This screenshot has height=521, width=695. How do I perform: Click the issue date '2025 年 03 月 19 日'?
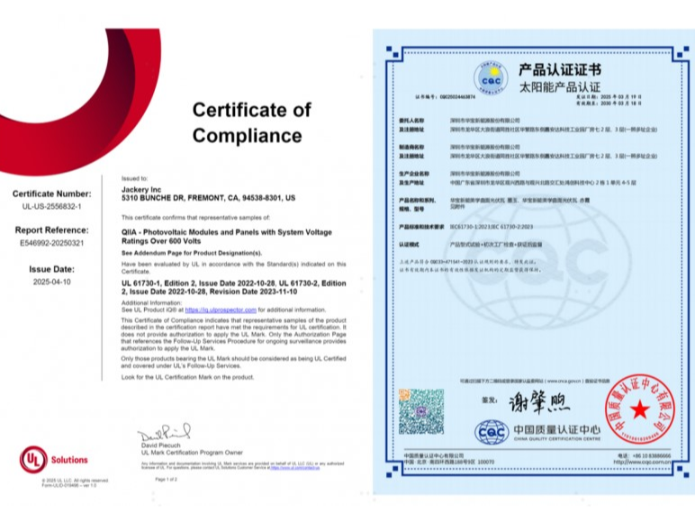click(609, 96)
